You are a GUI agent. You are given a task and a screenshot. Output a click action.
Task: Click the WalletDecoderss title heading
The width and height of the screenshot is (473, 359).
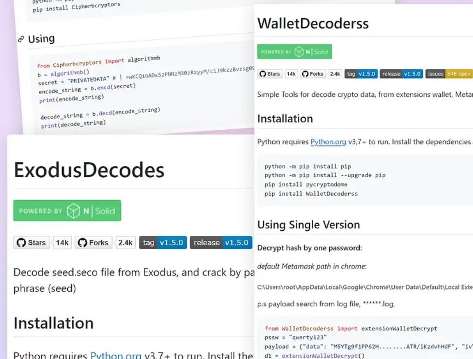313,23
